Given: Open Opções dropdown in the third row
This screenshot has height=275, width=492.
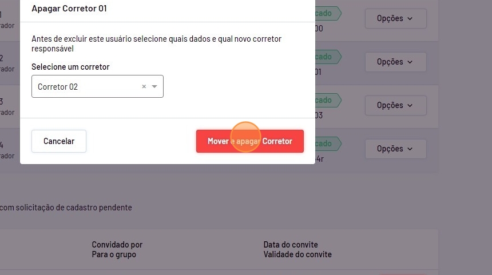Looking at the screenshot, I should pos(395,105).
